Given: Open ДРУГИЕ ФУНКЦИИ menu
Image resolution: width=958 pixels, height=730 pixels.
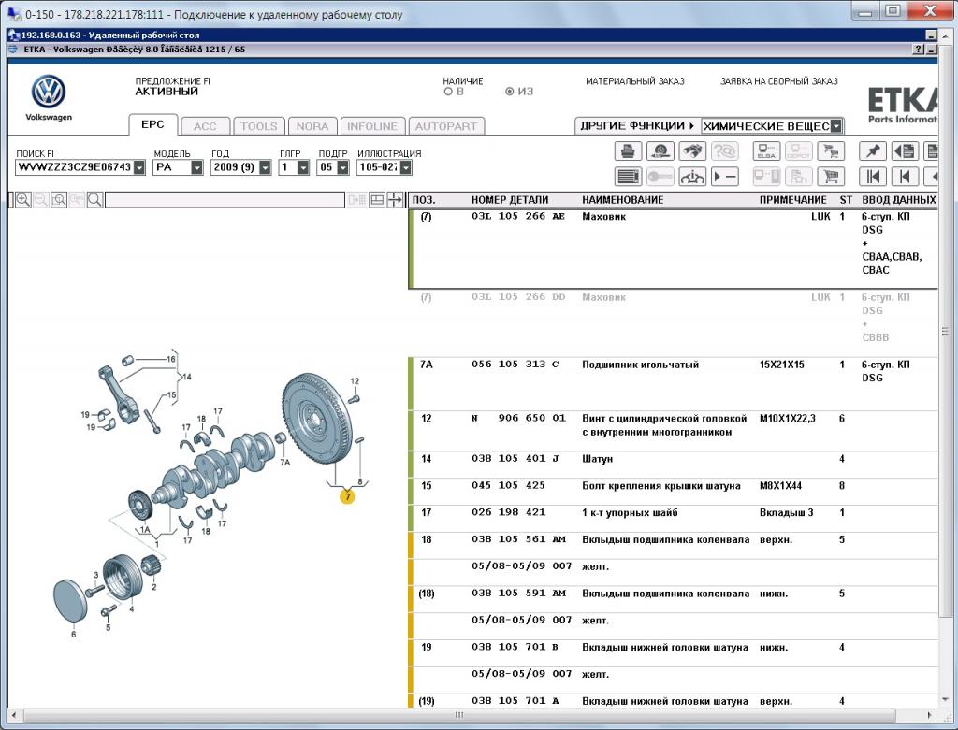Looking at the screenshot, I should click(637, 126).
